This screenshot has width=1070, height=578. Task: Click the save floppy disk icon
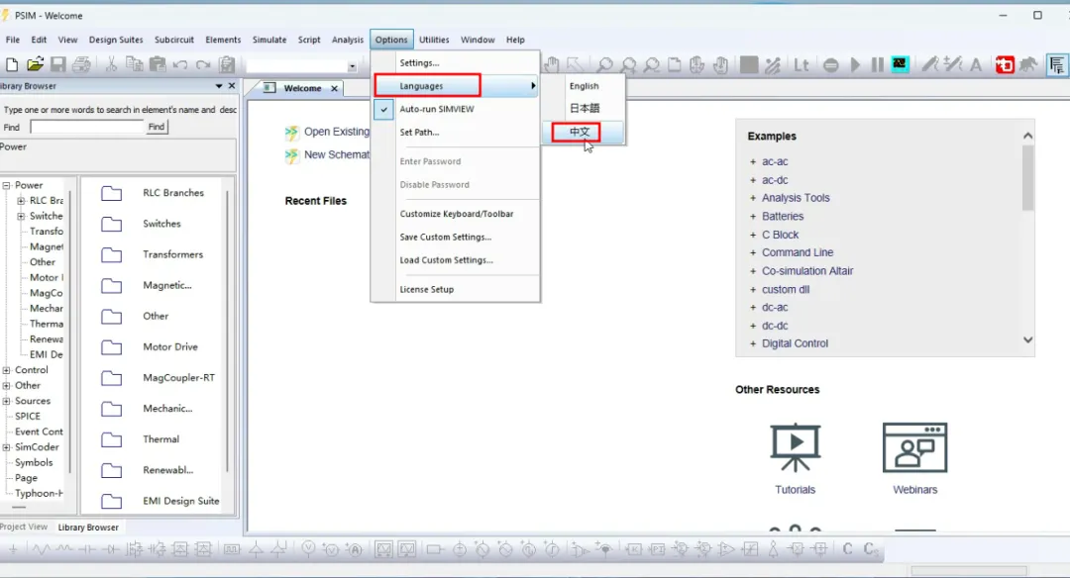pos(58,64)
